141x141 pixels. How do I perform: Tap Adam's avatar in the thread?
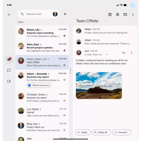click(79, 42)
